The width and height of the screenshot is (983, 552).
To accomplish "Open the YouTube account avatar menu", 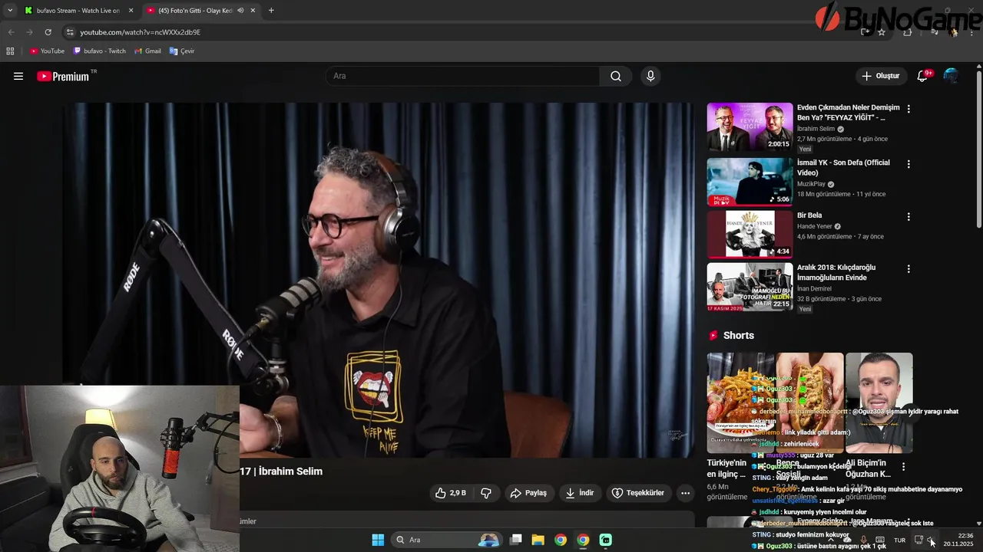I will click(x=951, y=76).
